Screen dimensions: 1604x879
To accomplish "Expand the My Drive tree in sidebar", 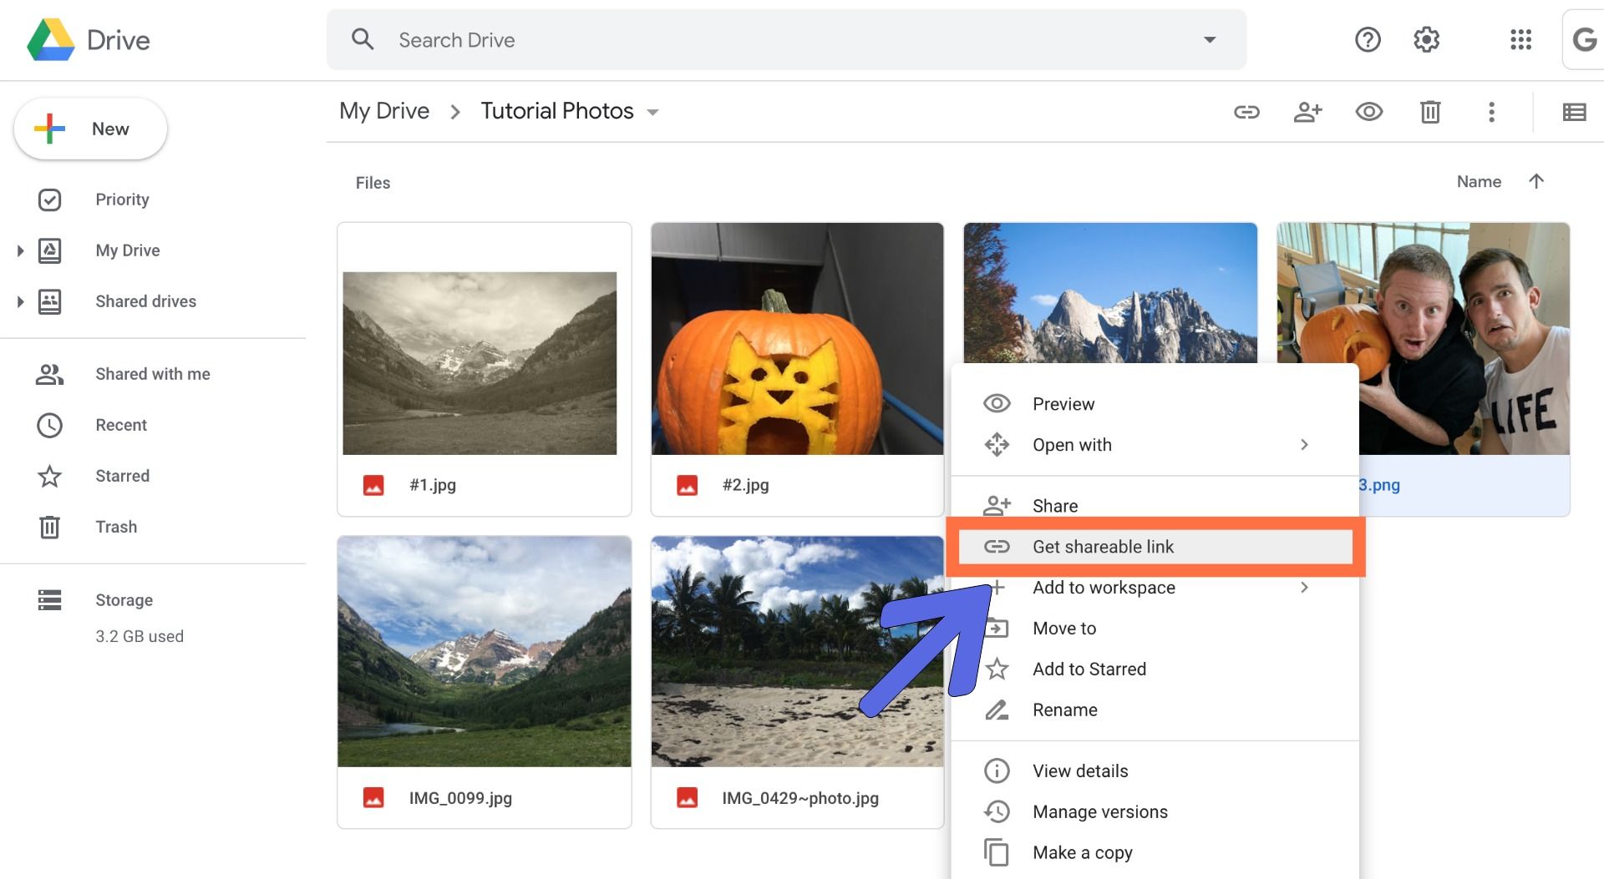I will pyautogui.click(x=20, y=250).
